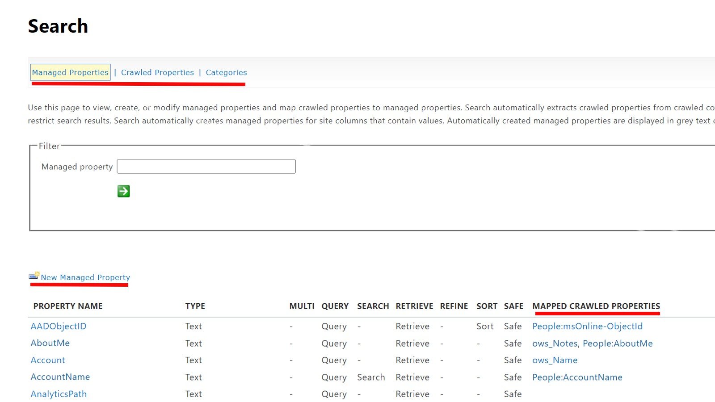Click the Sort value in AADObjectID row
The width and height of the screenshot is (715, 402).
click(485, 327)
